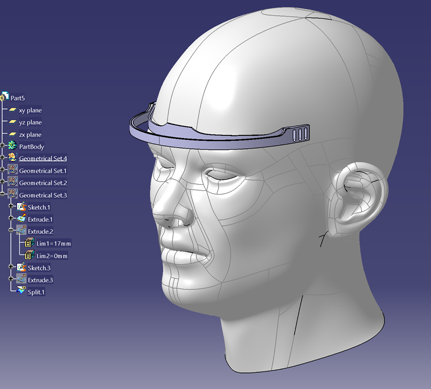Click the Lim2 parameter icon
The height and width of the screenshot is (389, 431).
30,255
